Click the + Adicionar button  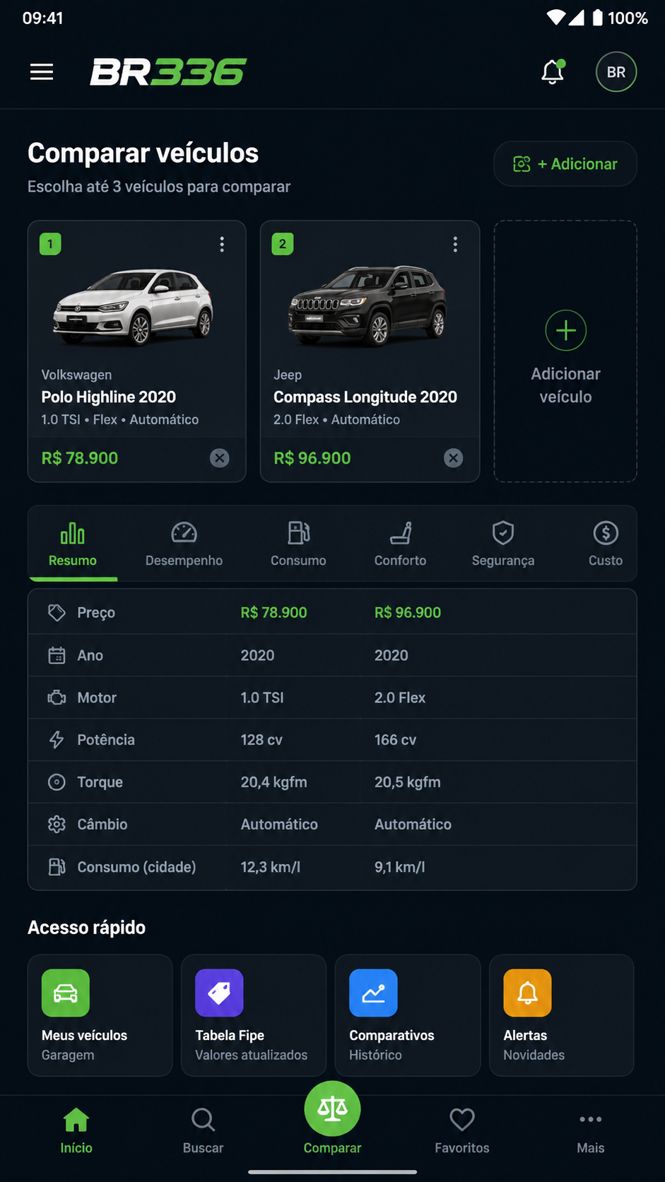click(x=565, y=164)
